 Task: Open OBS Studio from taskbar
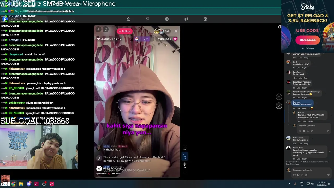[44, 184]
